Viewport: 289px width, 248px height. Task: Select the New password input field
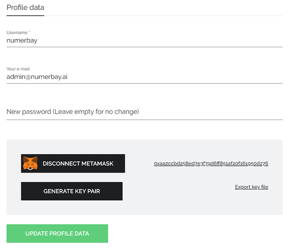tap(144, 112)
